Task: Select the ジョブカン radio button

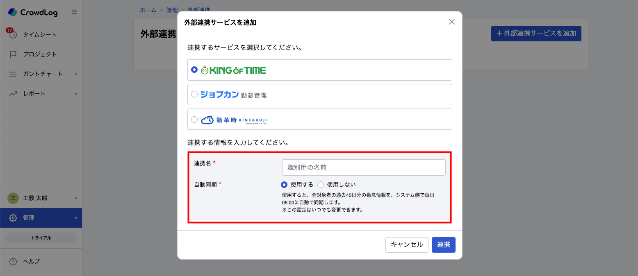Action: coord(194,95)
